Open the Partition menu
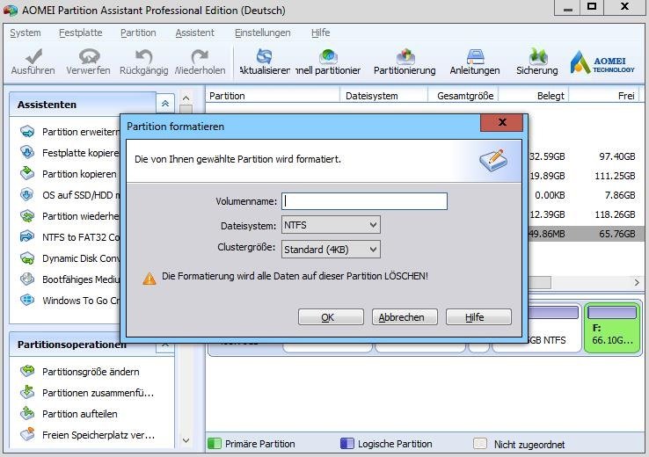The image size is (649, 457). pyautogui.click(x=138, y=33)
